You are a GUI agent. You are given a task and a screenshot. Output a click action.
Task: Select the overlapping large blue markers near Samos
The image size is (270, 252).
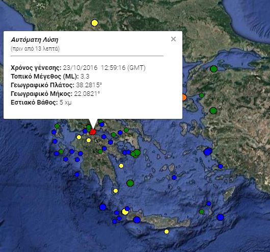pyautogui.click(x=208, y=152)
